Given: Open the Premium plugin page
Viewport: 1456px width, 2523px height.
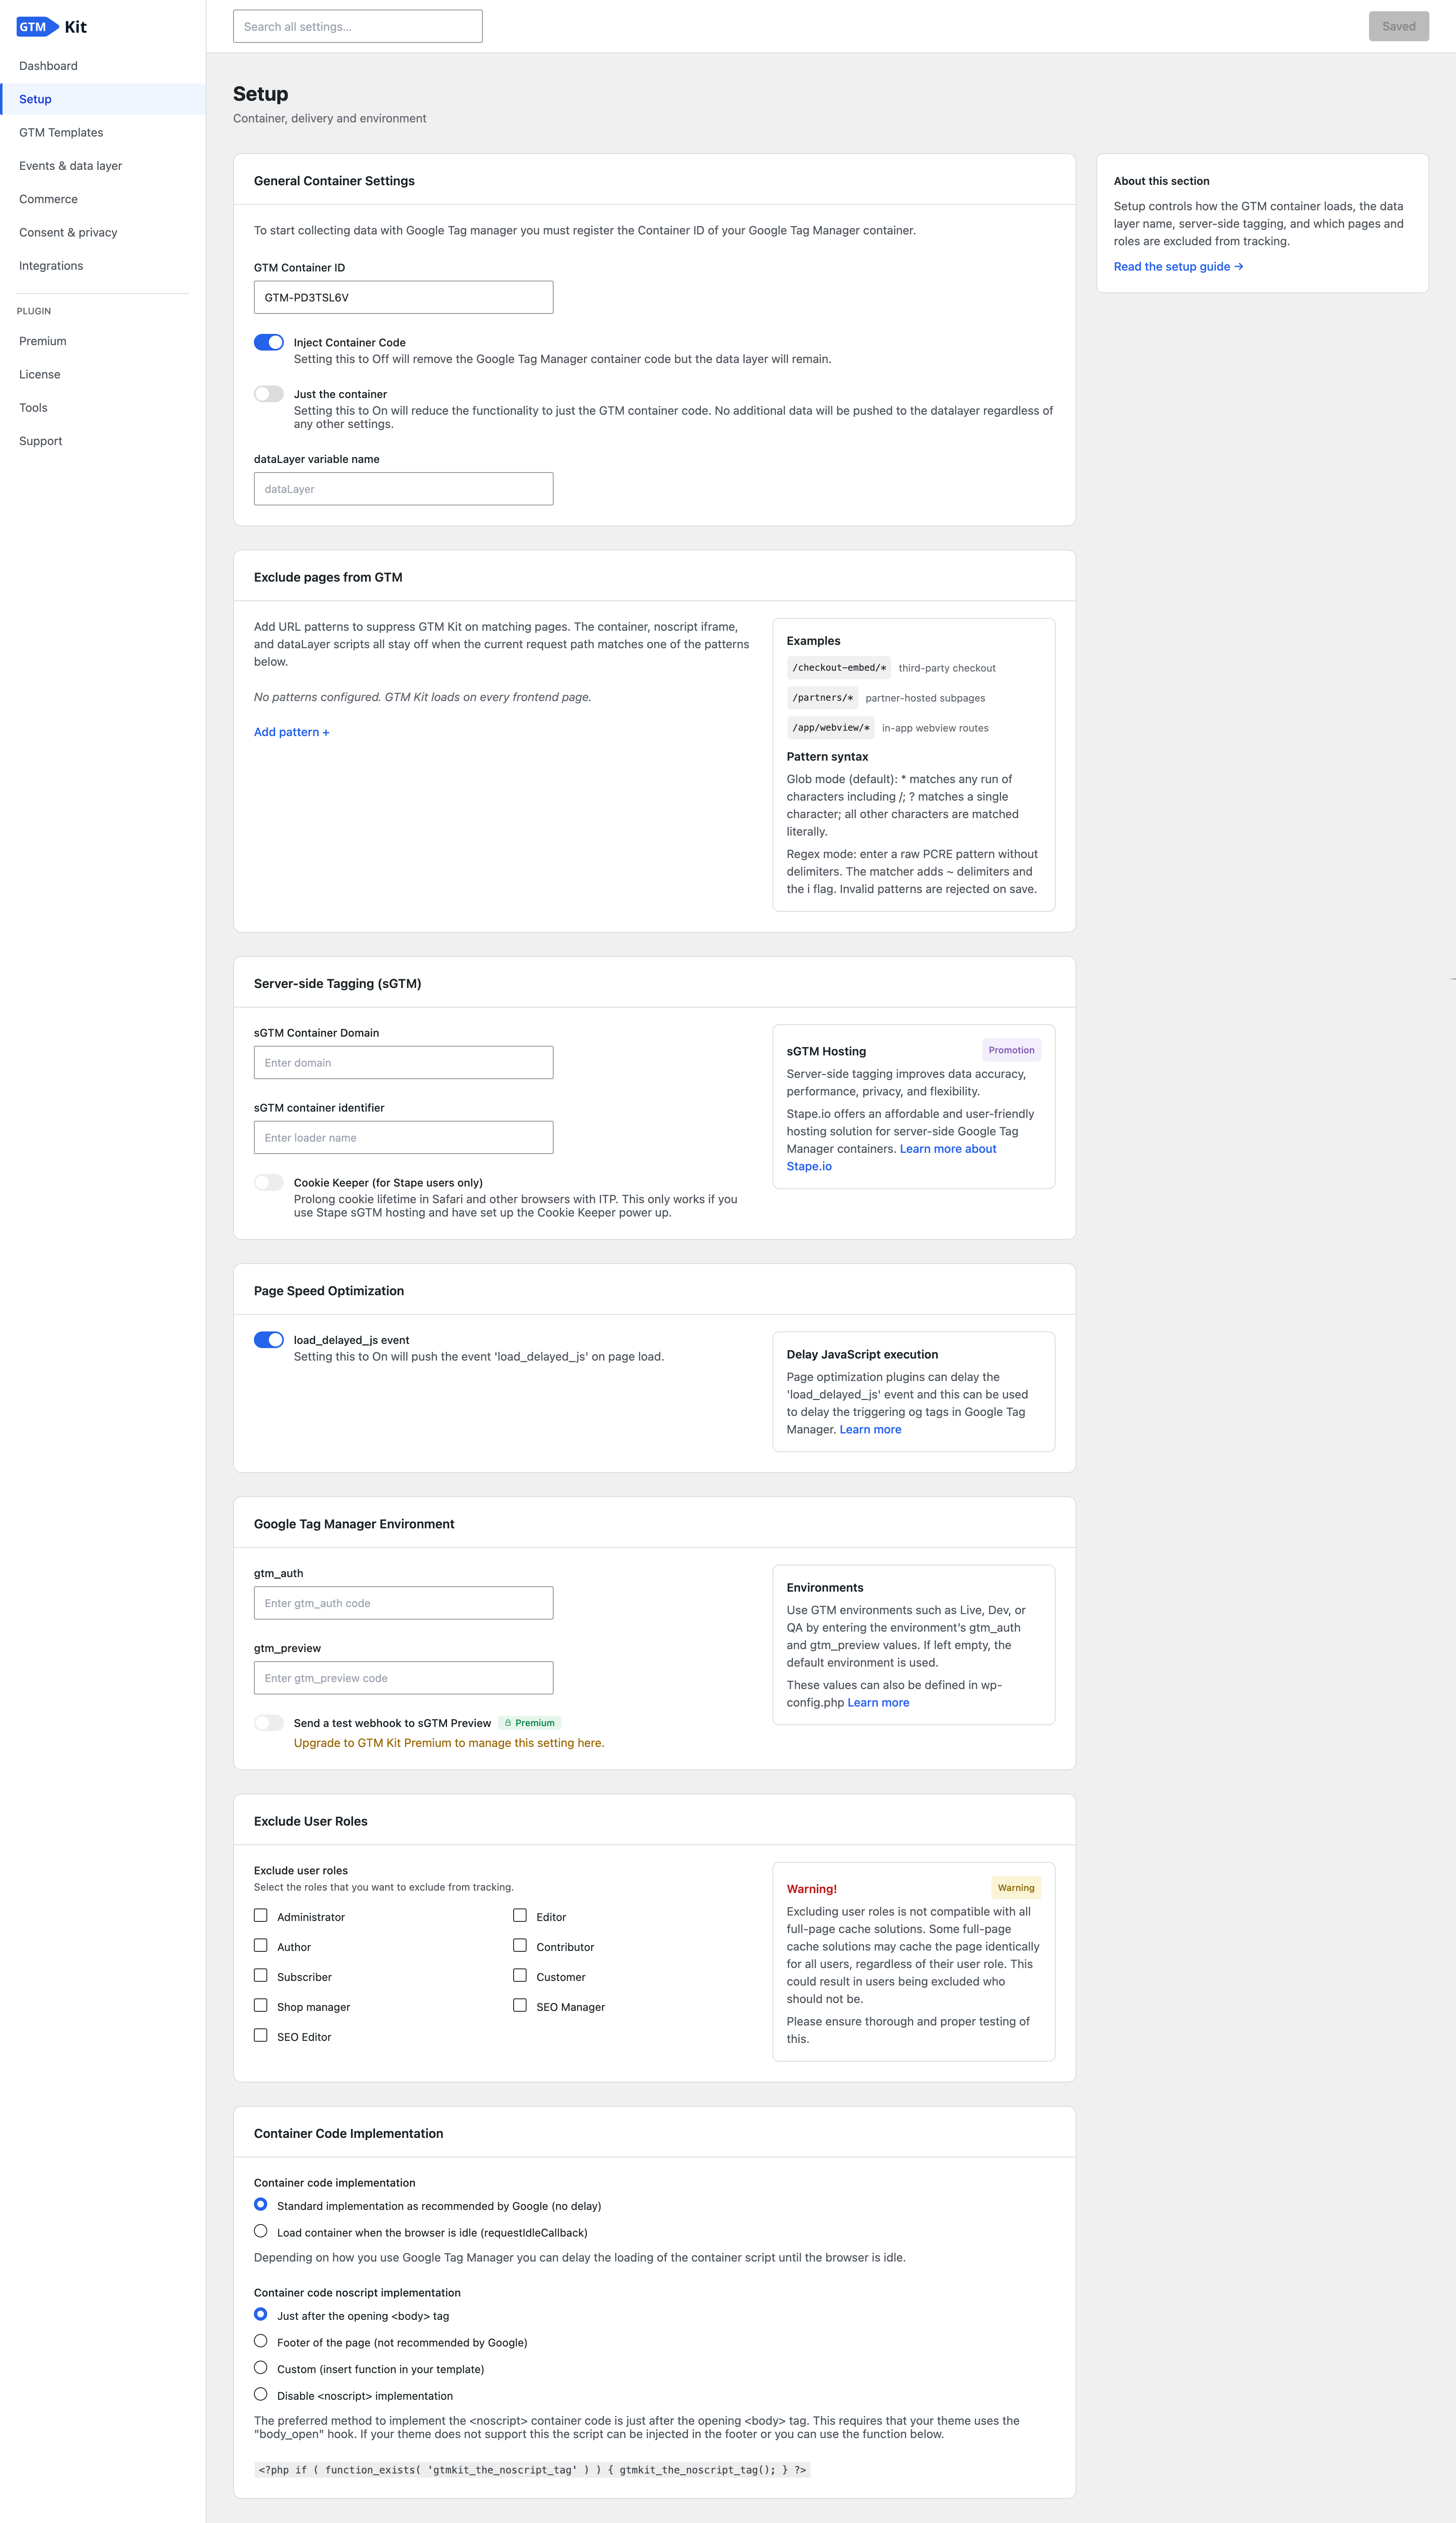Looking at the screenshot, I should pyautogui.click(x=43, y=341).
